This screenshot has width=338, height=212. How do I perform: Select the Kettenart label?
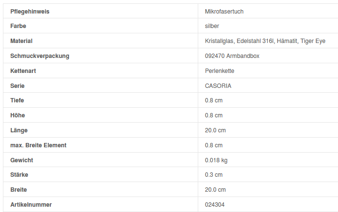point(23,71)
